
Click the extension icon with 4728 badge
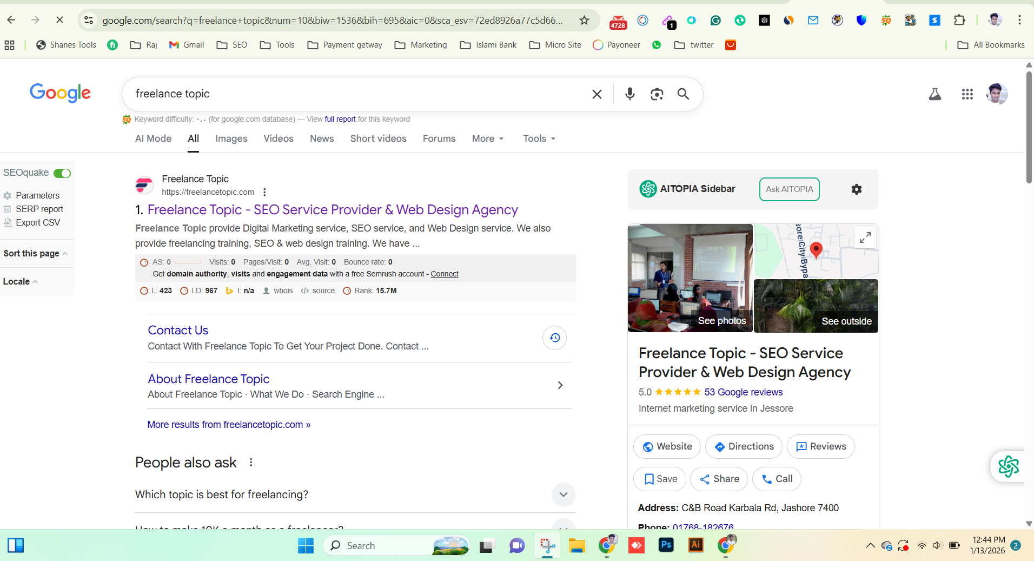(618, 22)
